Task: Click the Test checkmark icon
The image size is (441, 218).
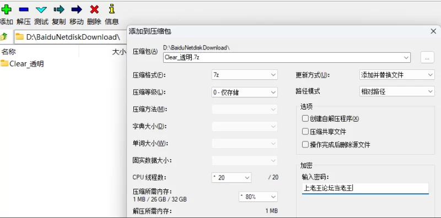Action: (x=41, y=10)
